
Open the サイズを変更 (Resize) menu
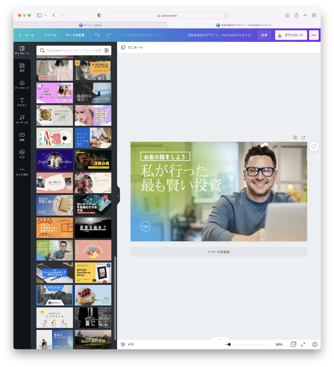75,35
